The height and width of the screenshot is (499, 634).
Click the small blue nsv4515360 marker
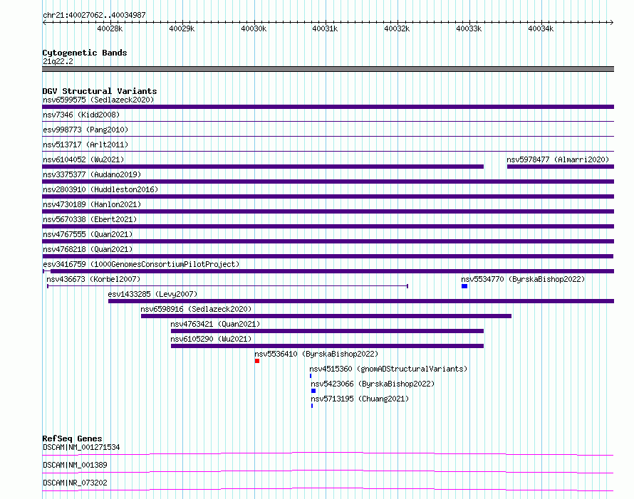[311, 376]
